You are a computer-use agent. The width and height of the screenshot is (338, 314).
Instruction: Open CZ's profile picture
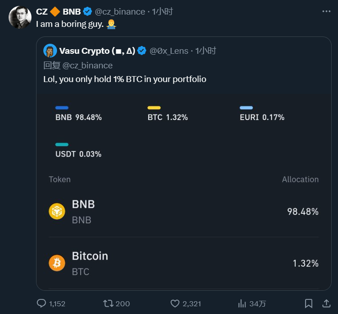(20, 18)
